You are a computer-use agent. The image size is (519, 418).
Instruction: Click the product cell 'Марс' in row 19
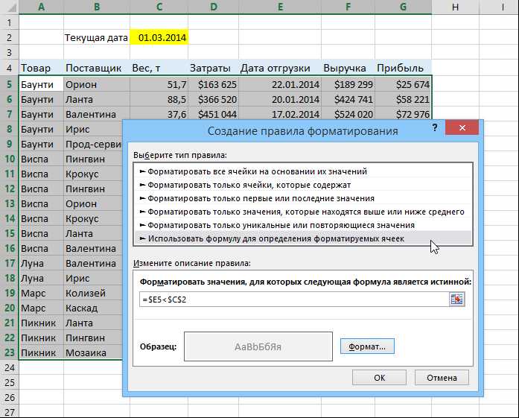click(42, 293)
